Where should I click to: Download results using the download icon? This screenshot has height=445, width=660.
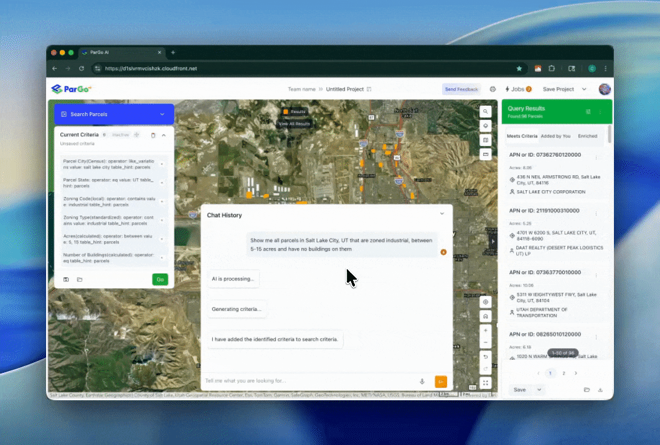[x=600, y=390]
